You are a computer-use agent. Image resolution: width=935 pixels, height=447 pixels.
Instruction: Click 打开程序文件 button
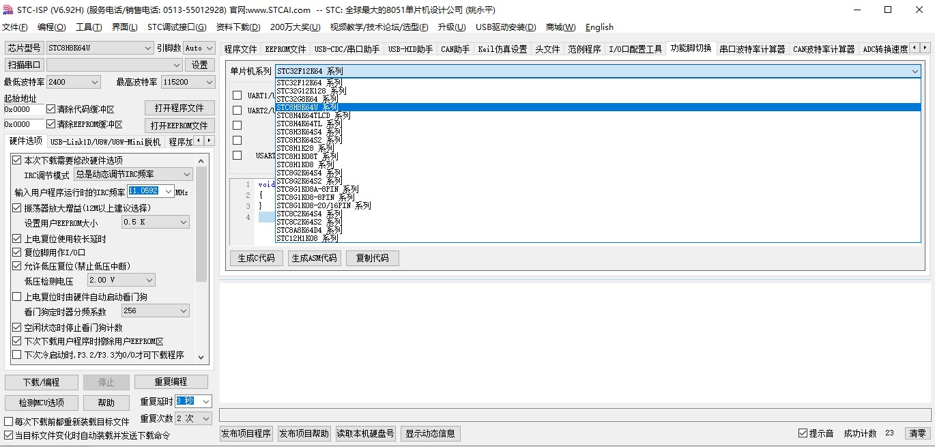coord(179,109)
